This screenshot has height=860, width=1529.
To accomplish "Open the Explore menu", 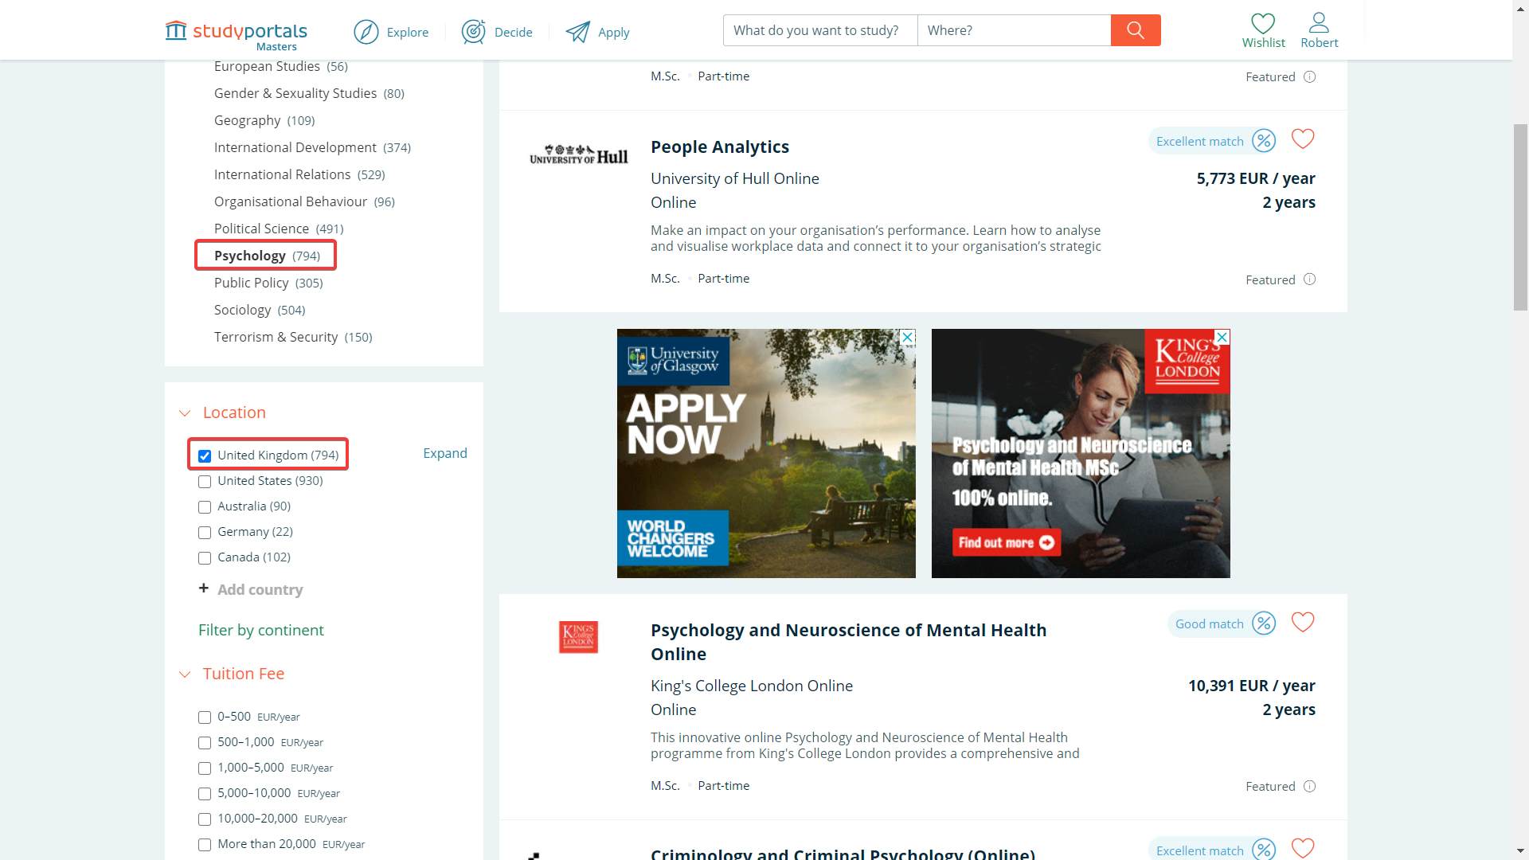I will pos(408,32).
